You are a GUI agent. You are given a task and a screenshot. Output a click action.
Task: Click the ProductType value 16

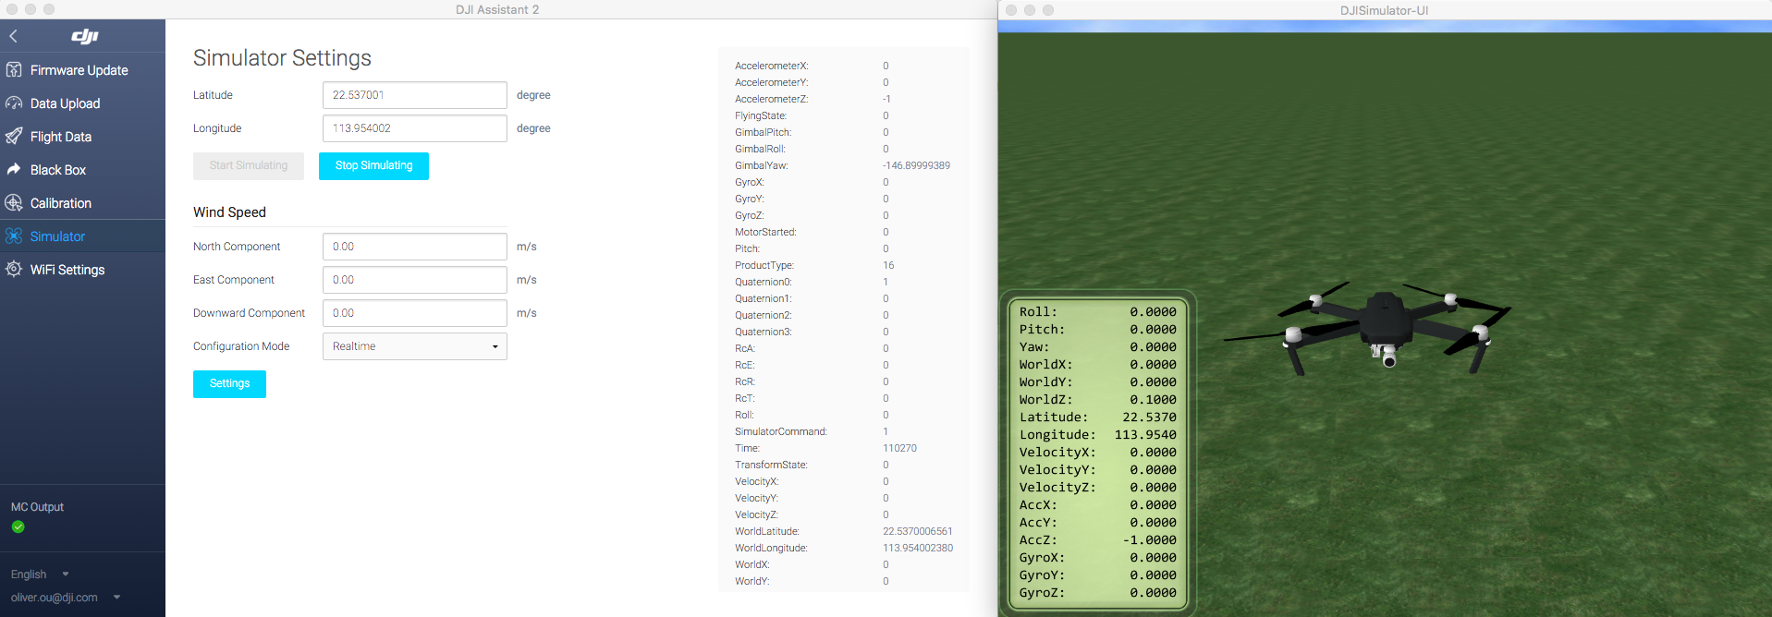coord(888,266)
